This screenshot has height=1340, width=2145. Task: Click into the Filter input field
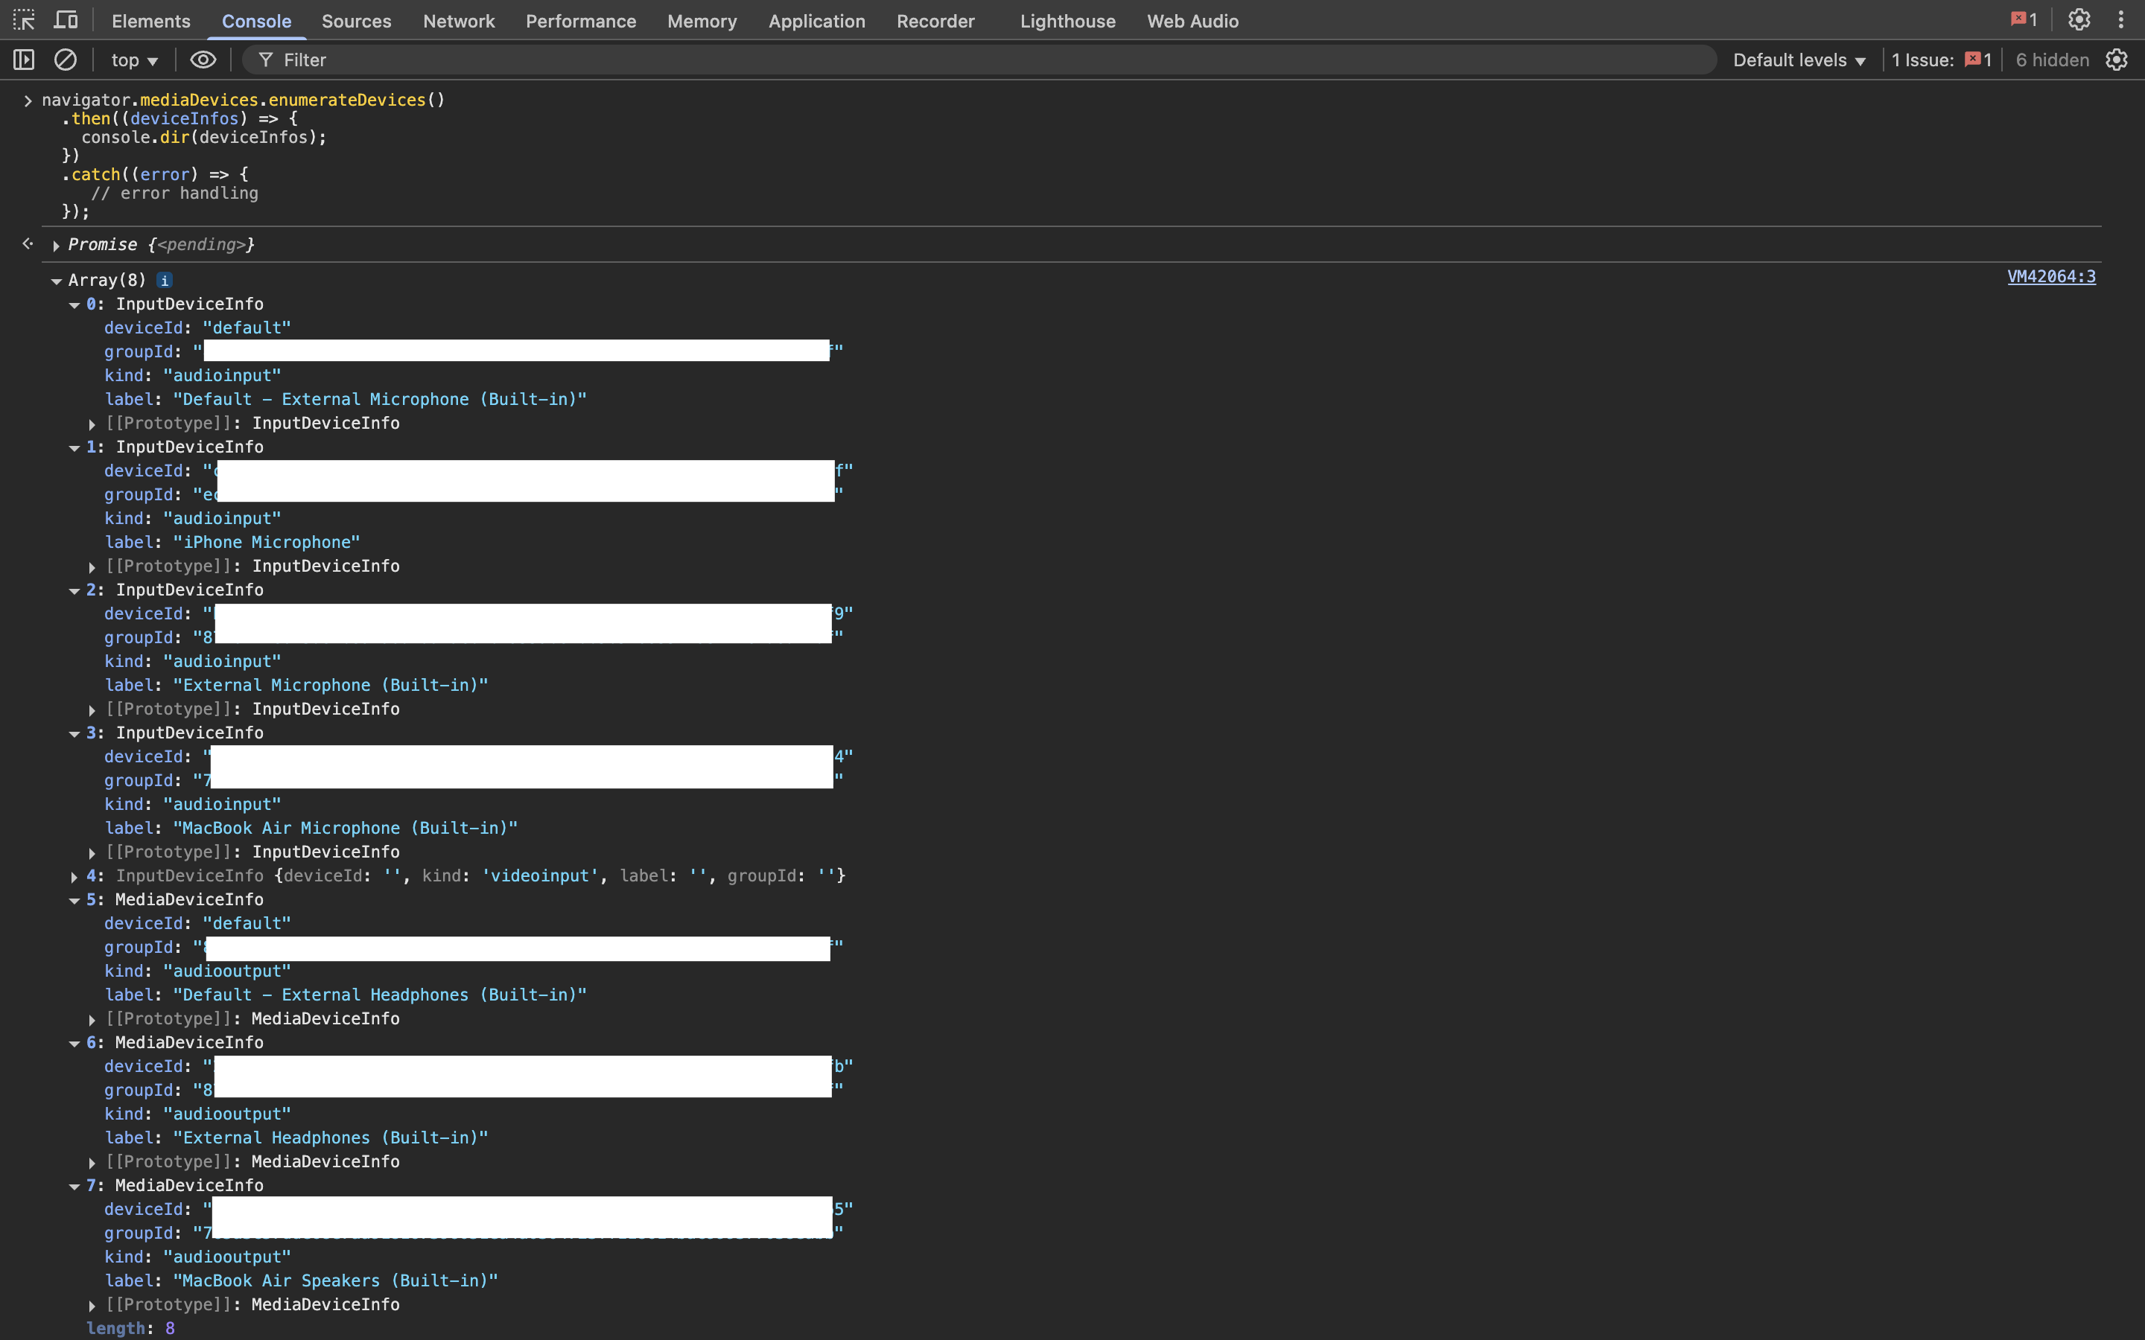[x=981, y=60]
